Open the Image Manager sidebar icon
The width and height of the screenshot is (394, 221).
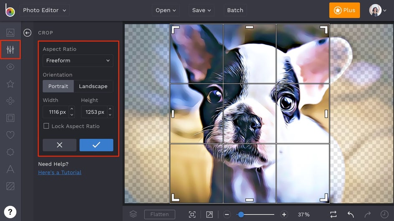coord(10,33)
